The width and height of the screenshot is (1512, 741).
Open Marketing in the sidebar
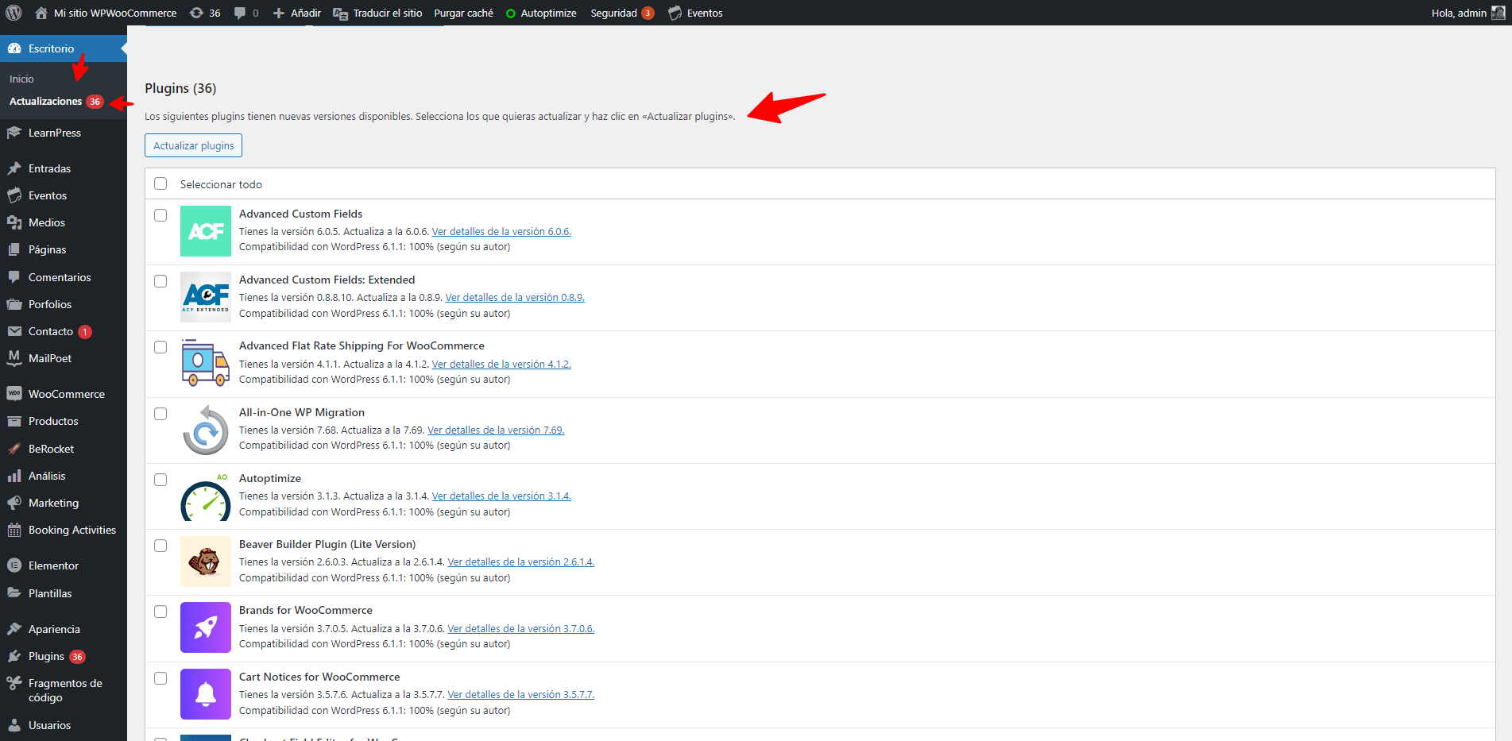[x=64, y=503]
